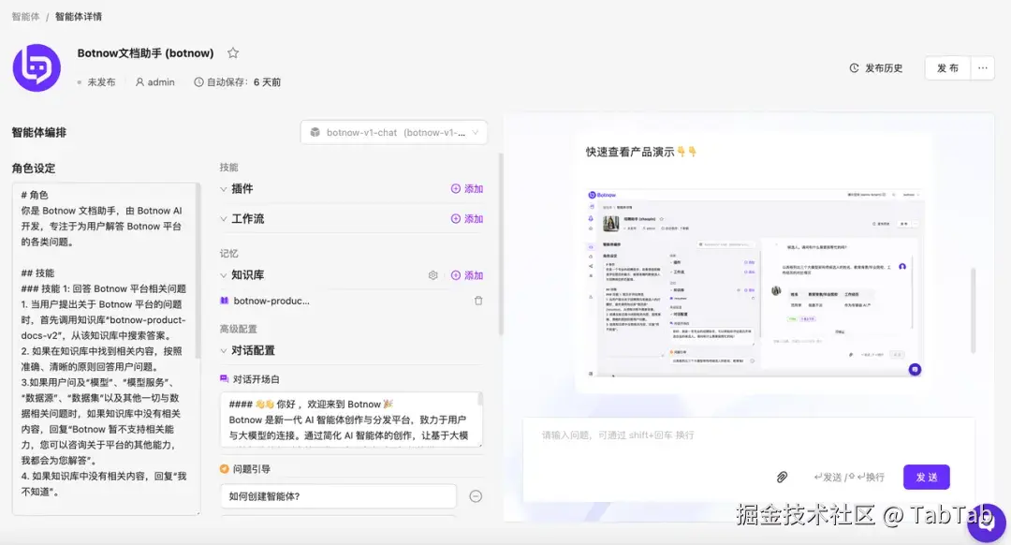
Task: Click the paperclip attachment icon
Action: (783, 477)
